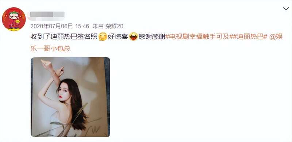Click the raised crossed hands in the photo

point(52,68)
